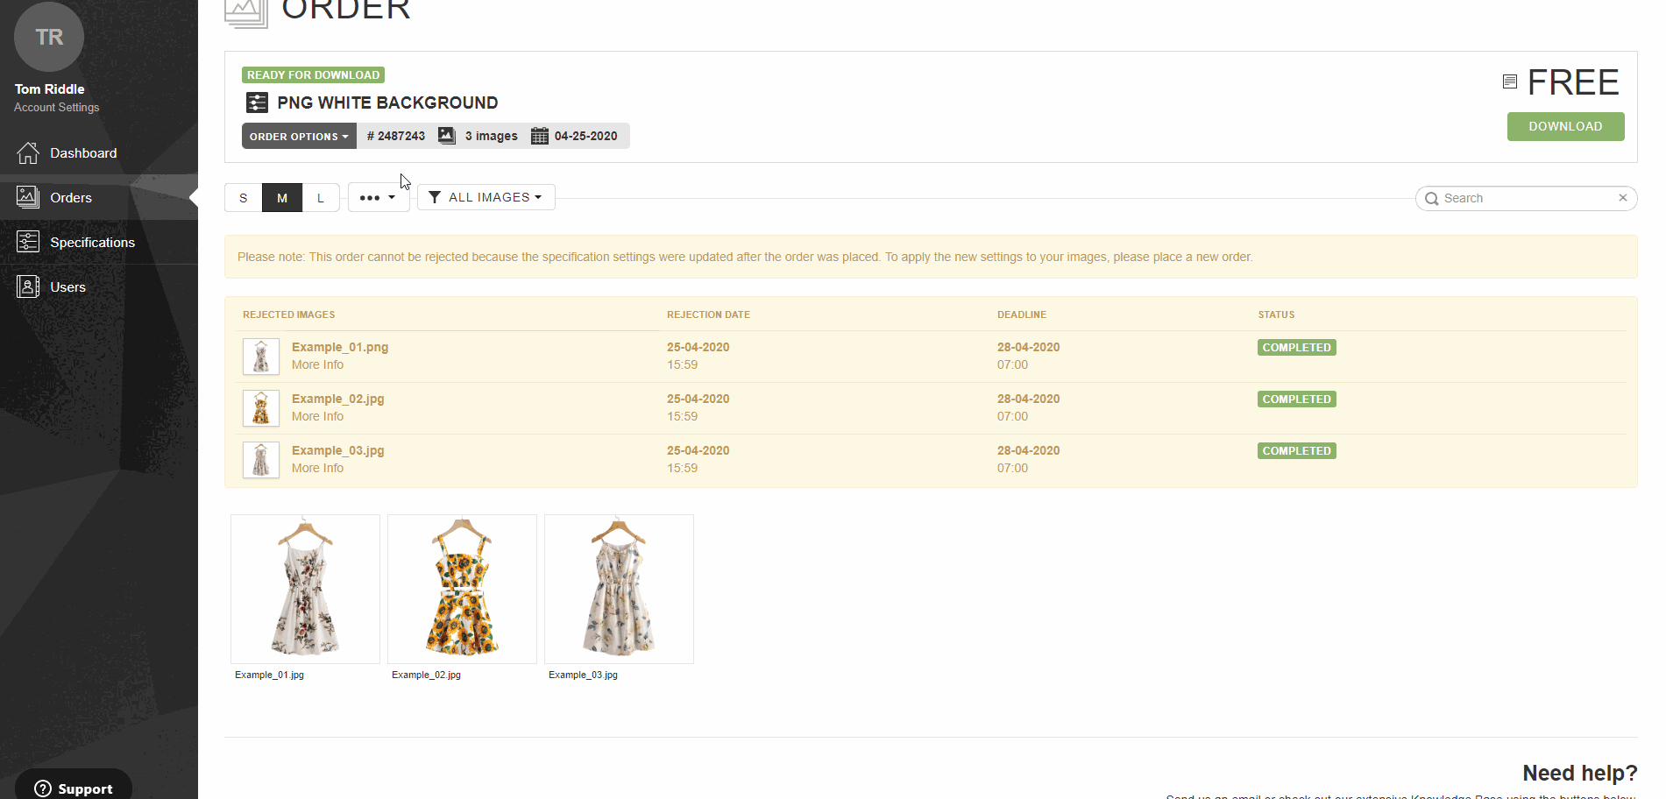Open the Support chat button
Screen dimensions: 1666x799
pos(74,788)
